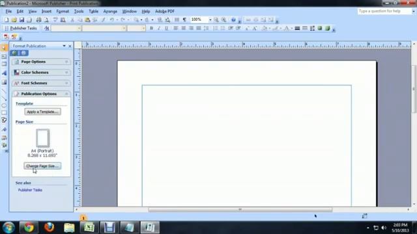The height and width of the screenshot is (234, 417).
Task: Click the A4 Portrait page size thumbnail
Action: pyautogui.click(x=42, y=138)
